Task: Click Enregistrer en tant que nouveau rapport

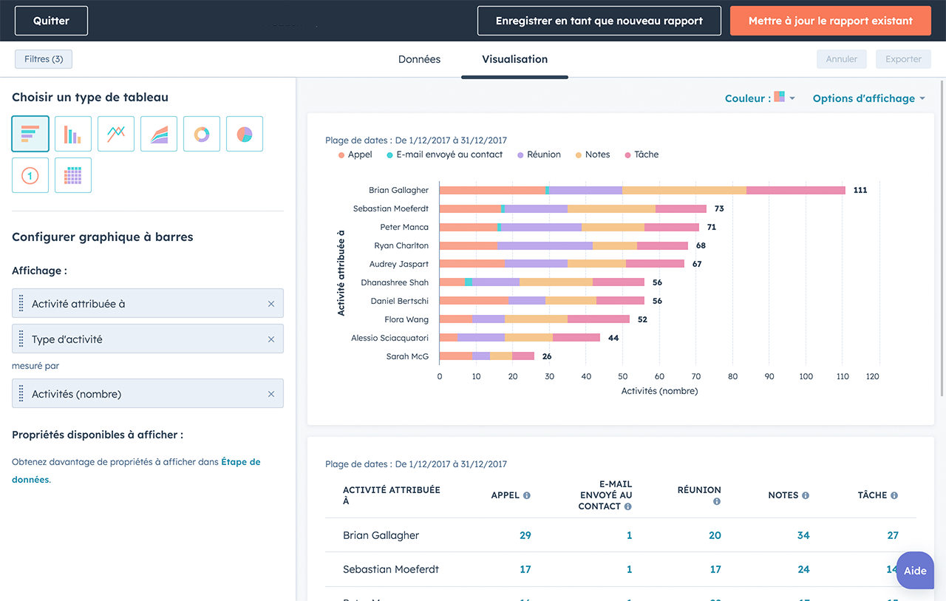Action: (599, 21)
